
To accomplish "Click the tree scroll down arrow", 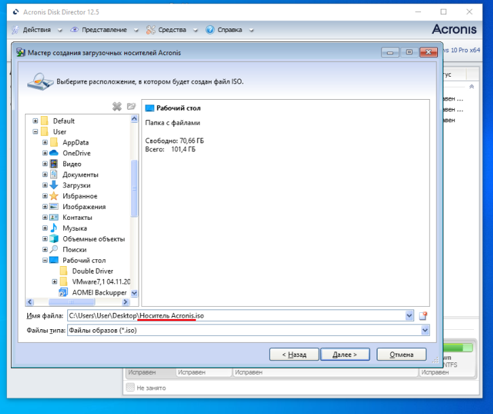I will (134, 293).
